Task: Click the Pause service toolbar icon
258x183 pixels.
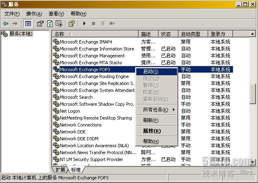Action: coord(103,24)
